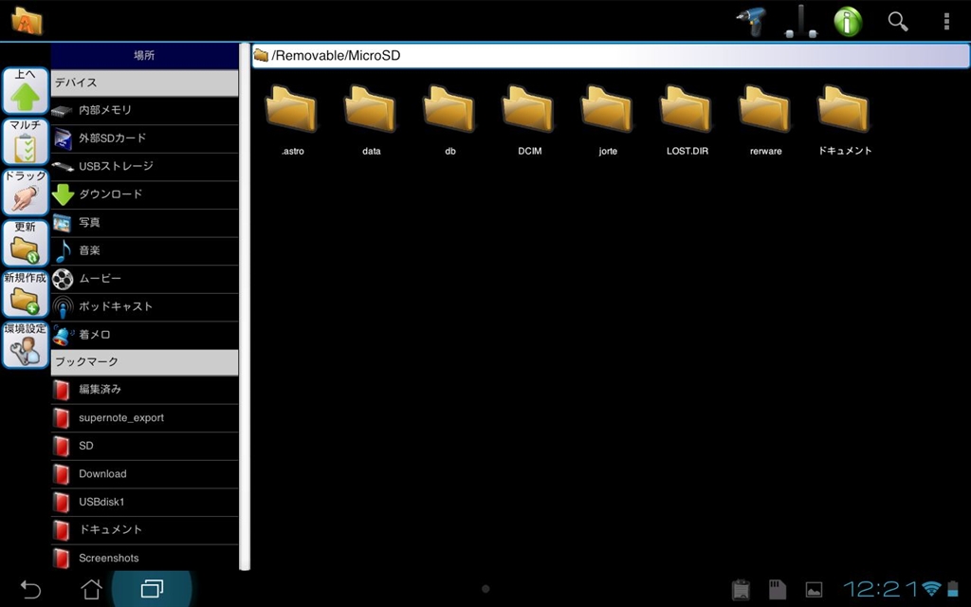Open the network icon in the top bar
The image size is (971, 607).
(x=800, y=22)
